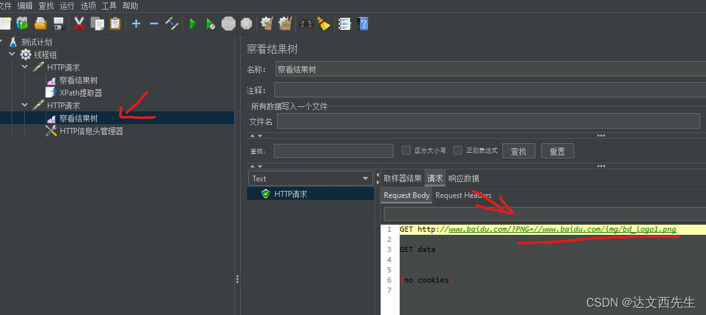This screenshot has height=315, width=706.
Task: Switch to the 响应数据 tab
Action: point(463,178)
